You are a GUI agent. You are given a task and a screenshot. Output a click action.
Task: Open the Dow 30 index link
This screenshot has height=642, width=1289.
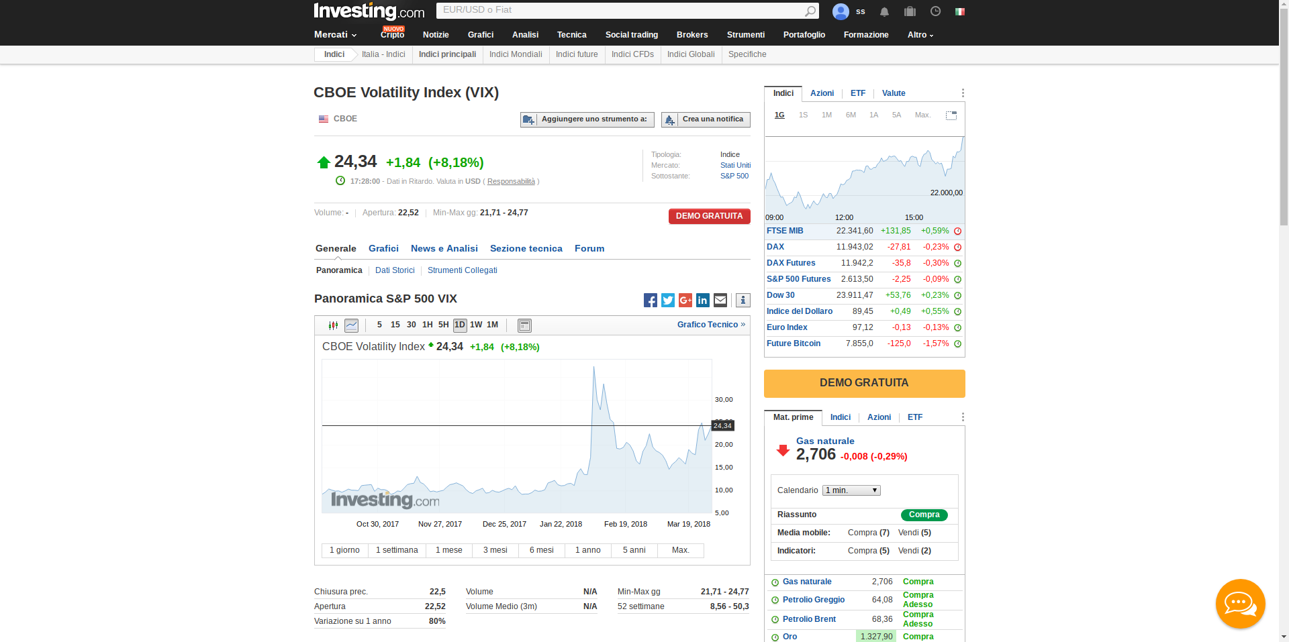[x=780, y=296]
